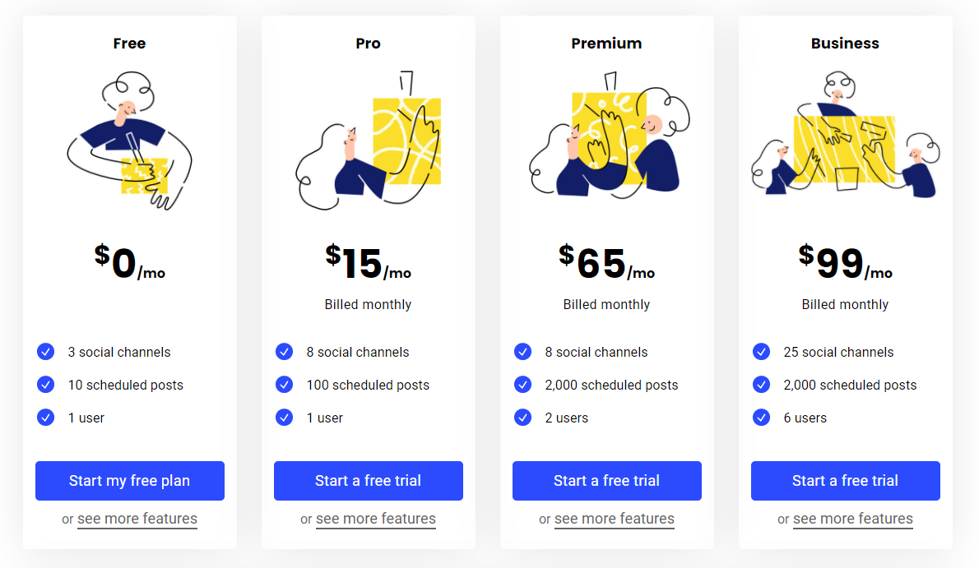
Task: Open see more features under Pro
Action: click(376, 519)
